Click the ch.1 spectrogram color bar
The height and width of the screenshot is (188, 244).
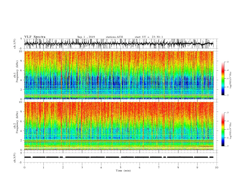[223, 79]
